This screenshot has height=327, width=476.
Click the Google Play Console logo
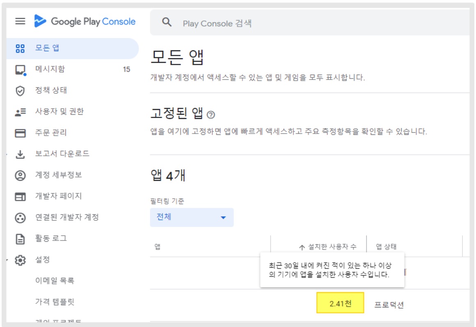point(85,21)
